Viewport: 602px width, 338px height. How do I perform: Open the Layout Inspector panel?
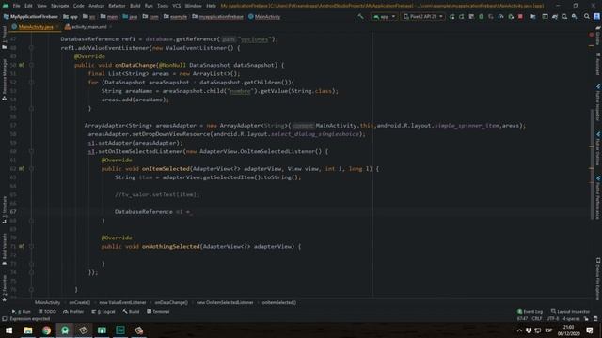pos(570,312)
